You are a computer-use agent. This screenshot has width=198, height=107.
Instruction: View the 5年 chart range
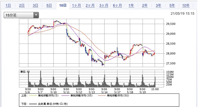click(x=172, y=6)
